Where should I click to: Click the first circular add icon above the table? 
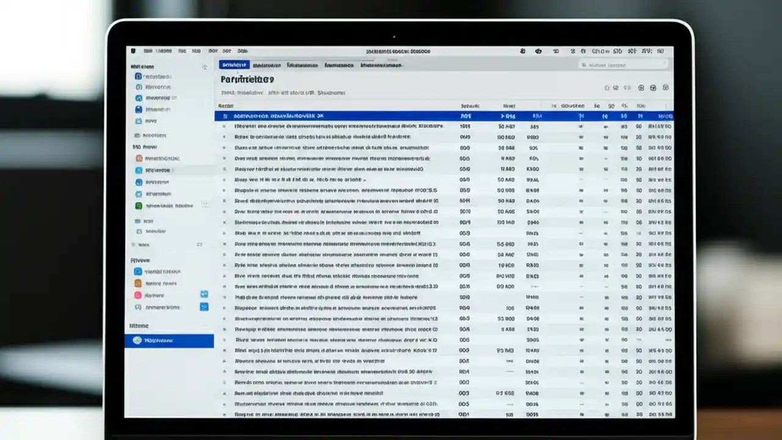point(641,87)
